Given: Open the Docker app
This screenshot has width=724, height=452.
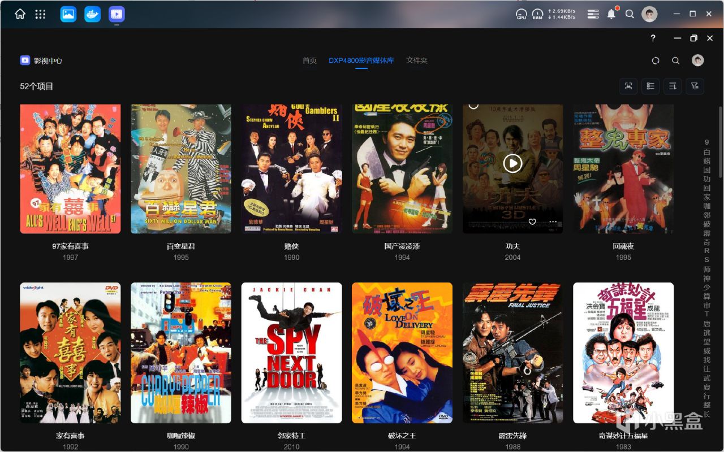Looking at the screenshot, I should 93,14.
